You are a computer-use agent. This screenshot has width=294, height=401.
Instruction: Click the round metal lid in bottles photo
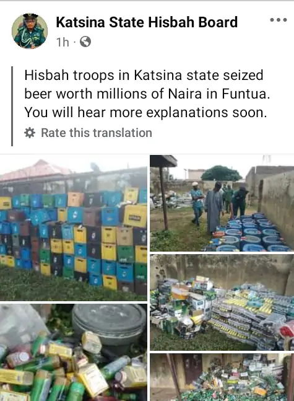tap(109, 323)
